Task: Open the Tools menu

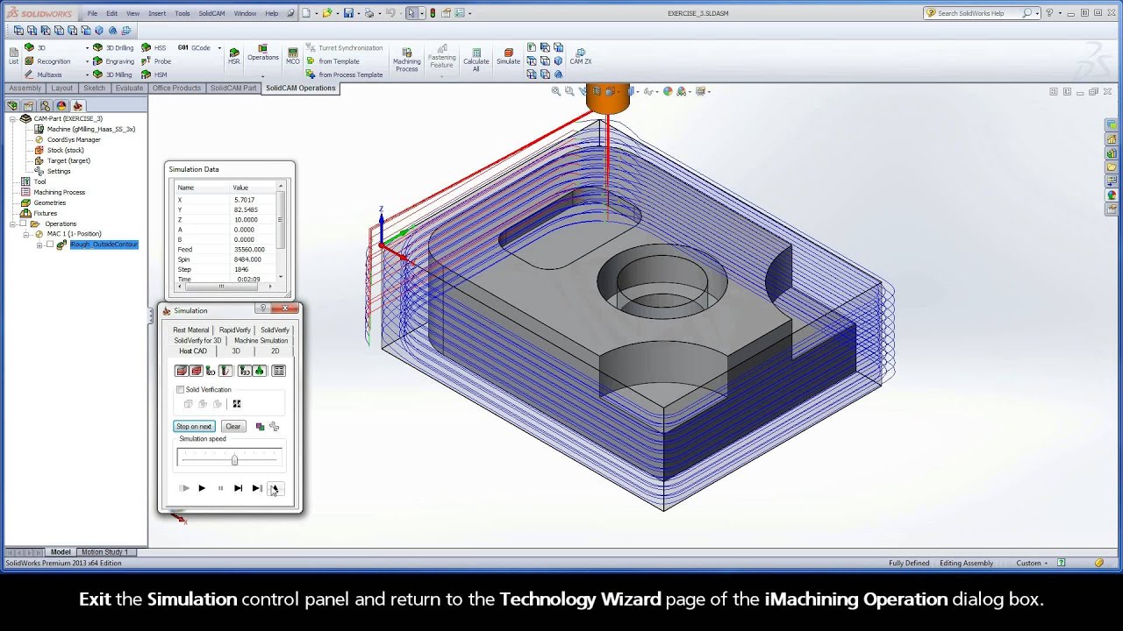Action: point(182,13)
